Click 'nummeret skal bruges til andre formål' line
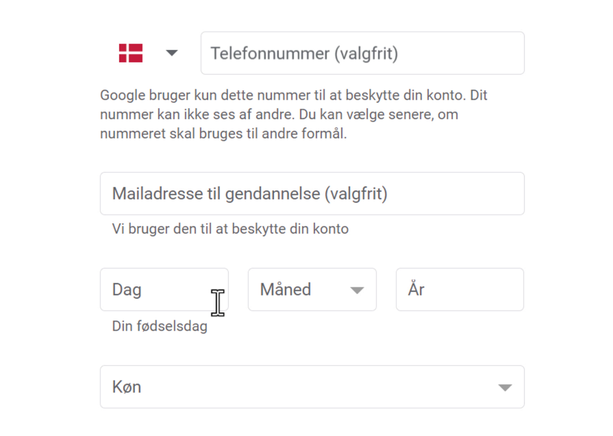 tap(223, 134)
